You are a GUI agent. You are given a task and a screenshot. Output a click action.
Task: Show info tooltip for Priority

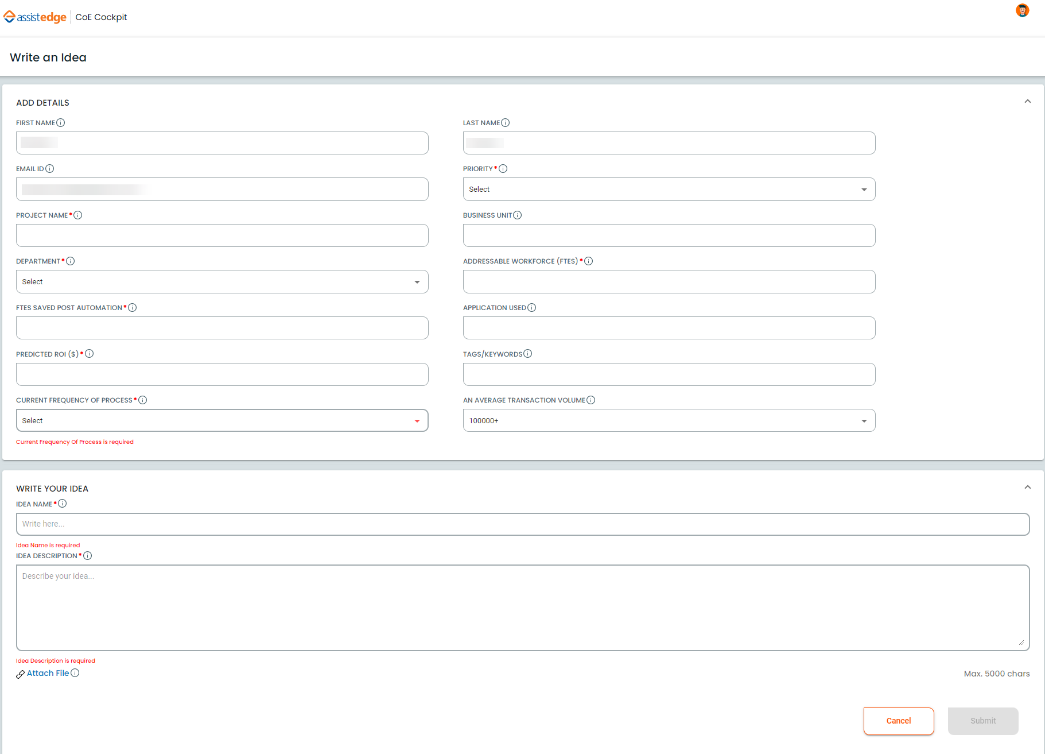[503, 169]
